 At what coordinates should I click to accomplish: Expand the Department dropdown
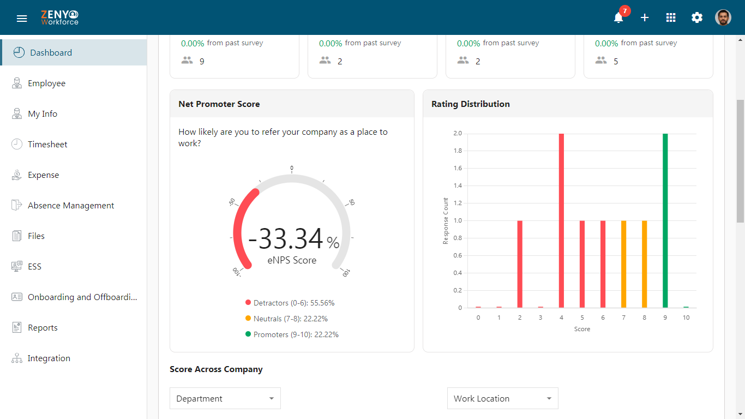(225, 398)
